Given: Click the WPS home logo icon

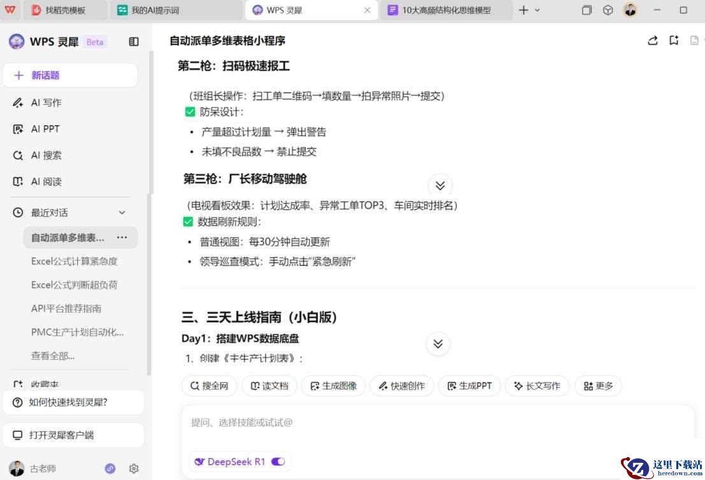Looking at the screenshot, I should point(10,10).
